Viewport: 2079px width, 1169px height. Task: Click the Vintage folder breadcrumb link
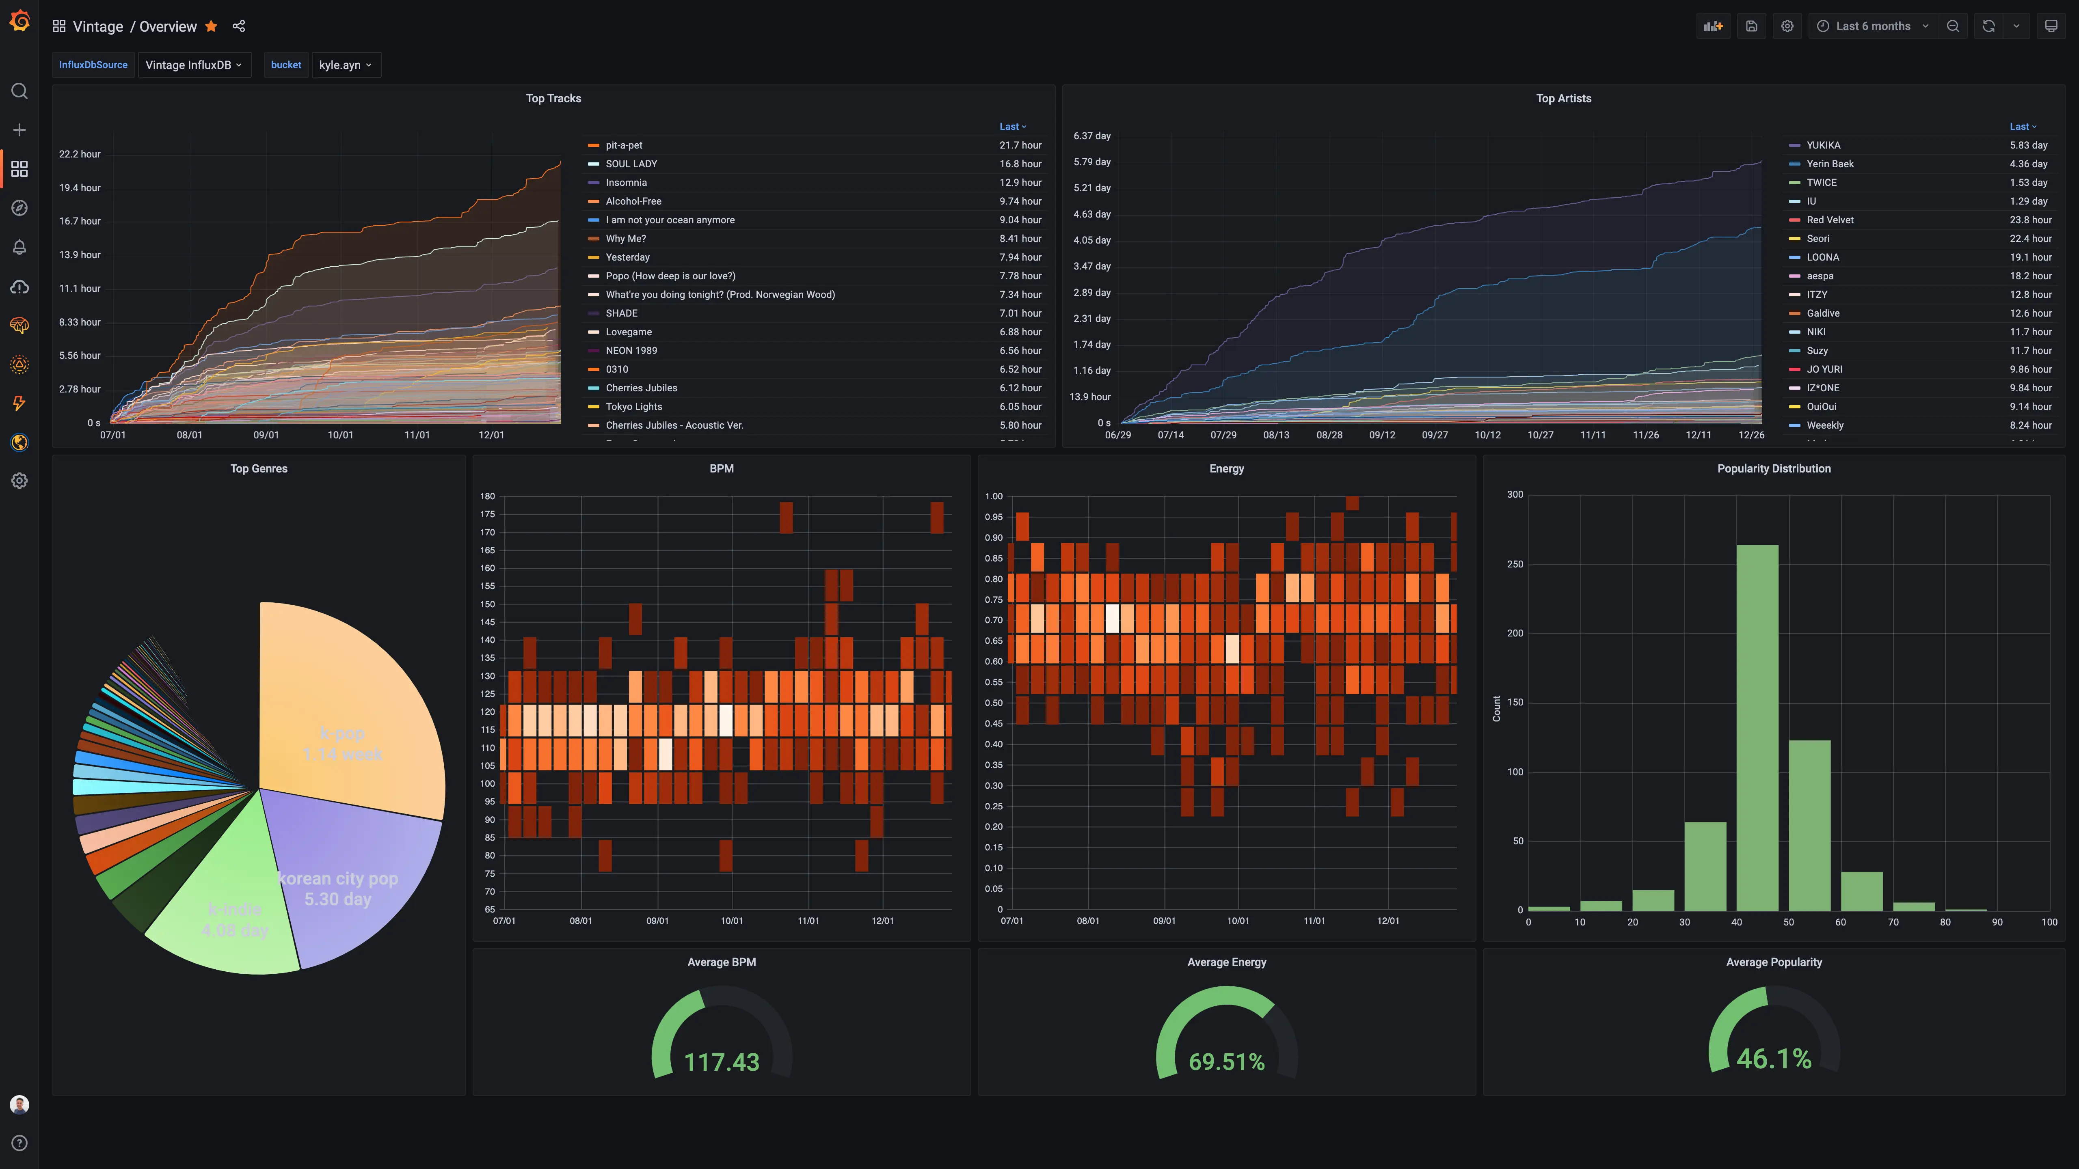click(x=97, y=26)
